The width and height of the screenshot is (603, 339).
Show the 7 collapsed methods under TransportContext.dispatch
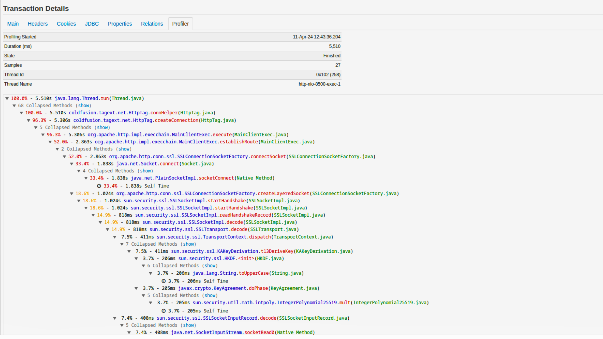[189, 244]
